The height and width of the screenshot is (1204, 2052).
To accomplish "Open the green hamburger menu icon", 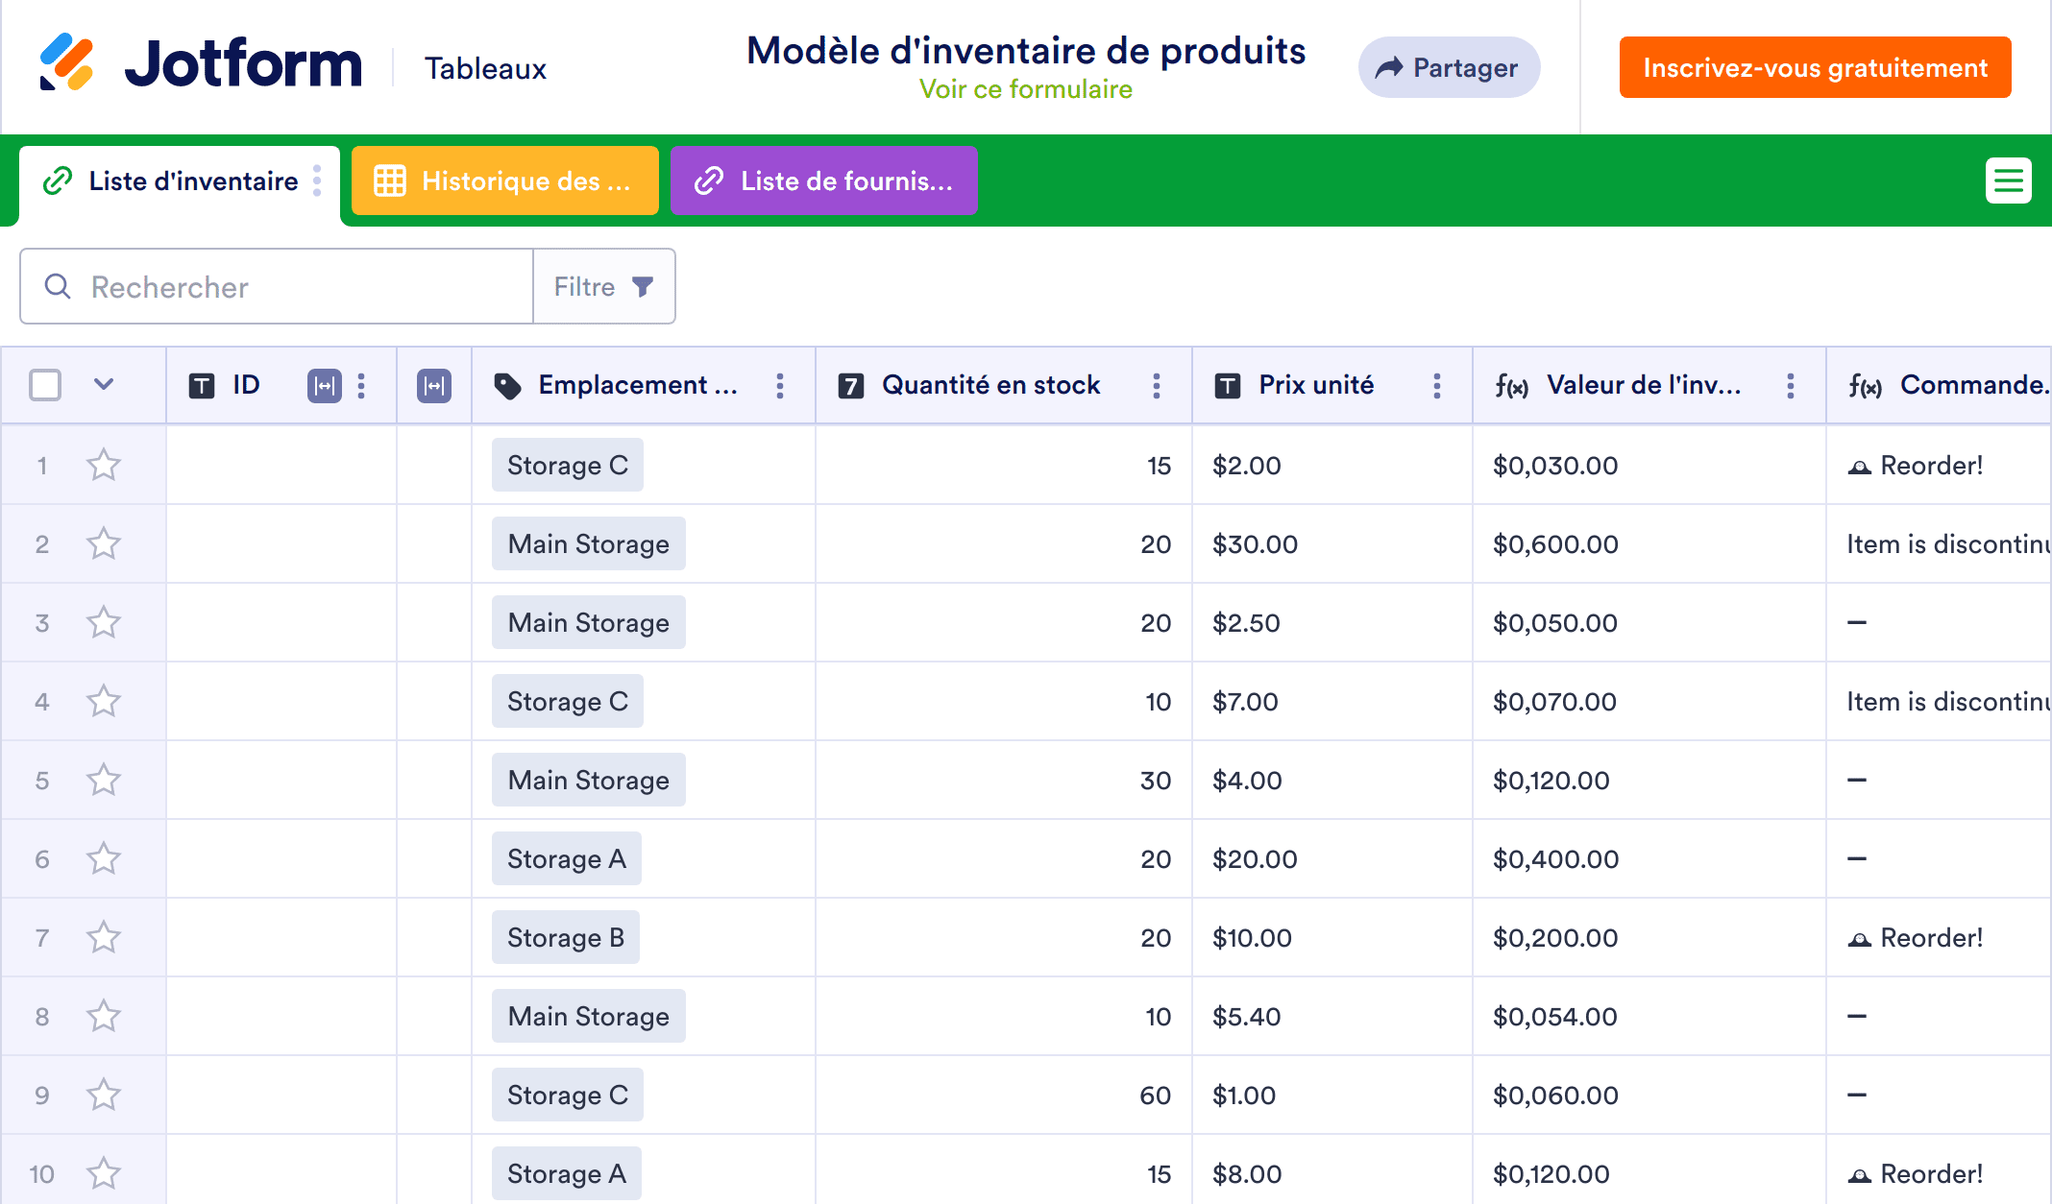I will pyautogui.click(x=2008, y=181).
